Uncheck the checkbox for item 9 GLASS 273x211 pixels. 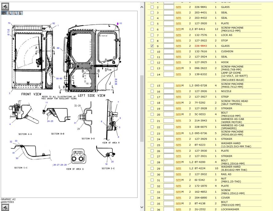(152, 46)
